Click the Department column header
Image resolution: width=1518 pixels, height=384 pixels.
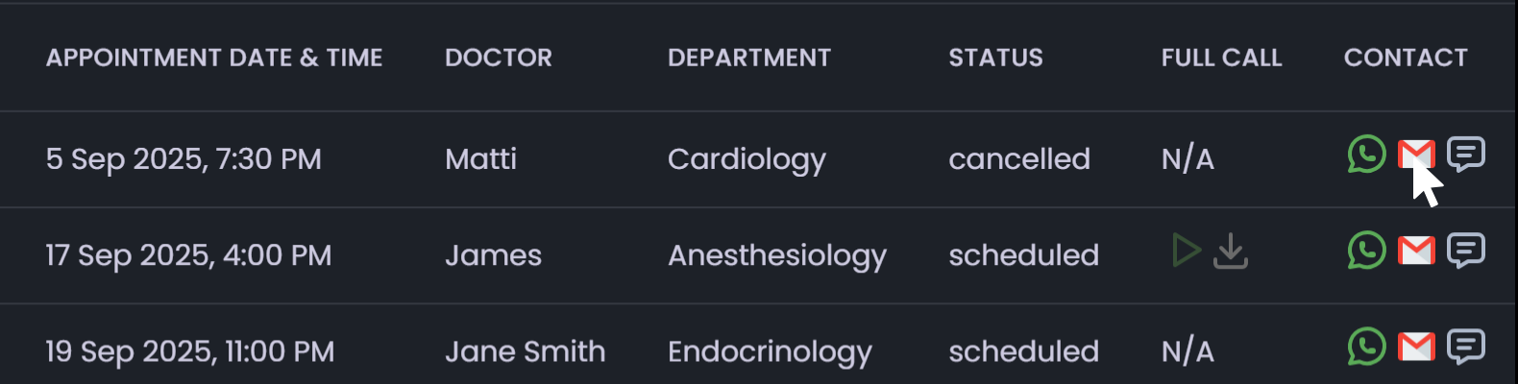click(x=749, y=58)
